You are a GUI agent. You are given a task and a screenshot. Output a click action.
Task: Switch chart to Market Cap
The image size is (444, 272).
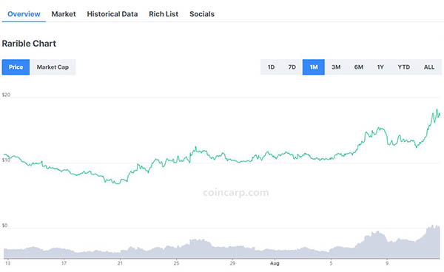coord(53,67)
